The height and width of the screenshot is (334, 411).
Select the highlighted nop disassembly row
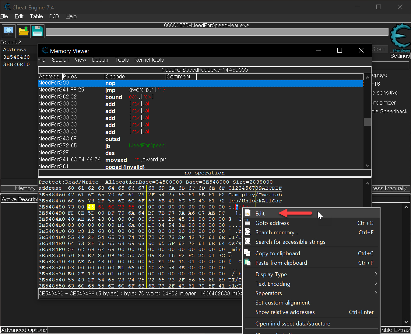pos(201,83)
